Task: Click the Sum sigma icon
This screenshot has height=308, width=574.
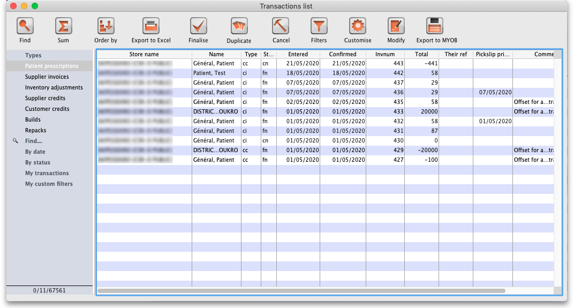Action: 63,26
